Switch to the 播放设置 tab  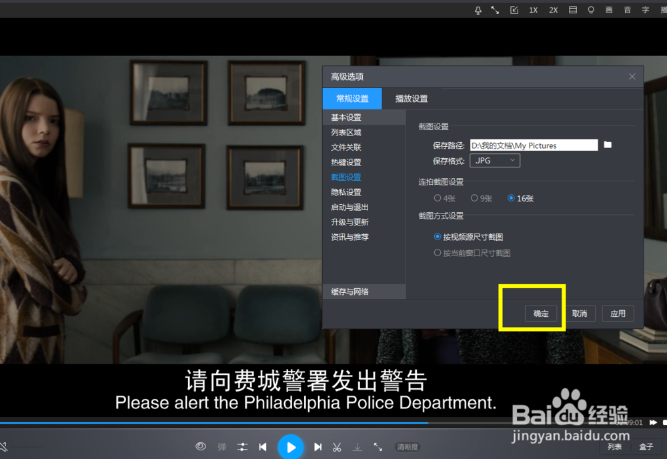(x=412, y=98)
